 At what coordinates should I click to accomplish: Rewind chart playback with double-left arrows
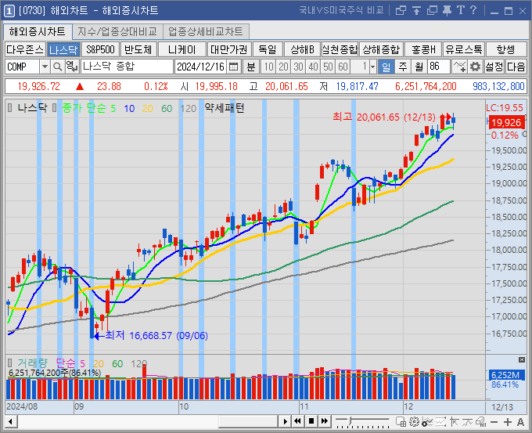(x=297, y=421)
